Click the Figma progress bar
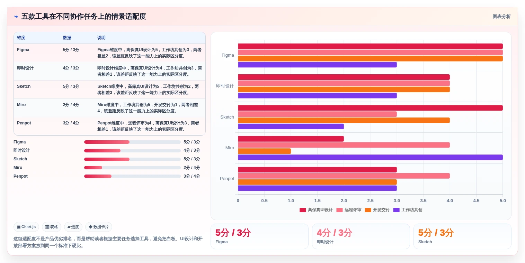Viewport: 525px width, 263px height. pyautogui.click(x=132, y=142)
